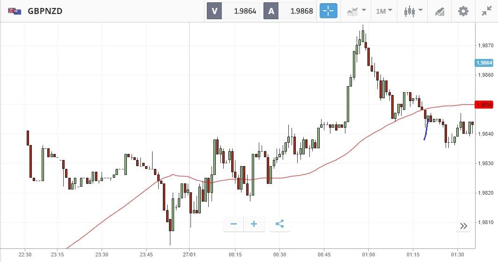Open chart settings gear
The height and width of the screenshot is (262, 498).
click(x=463, y=11)
